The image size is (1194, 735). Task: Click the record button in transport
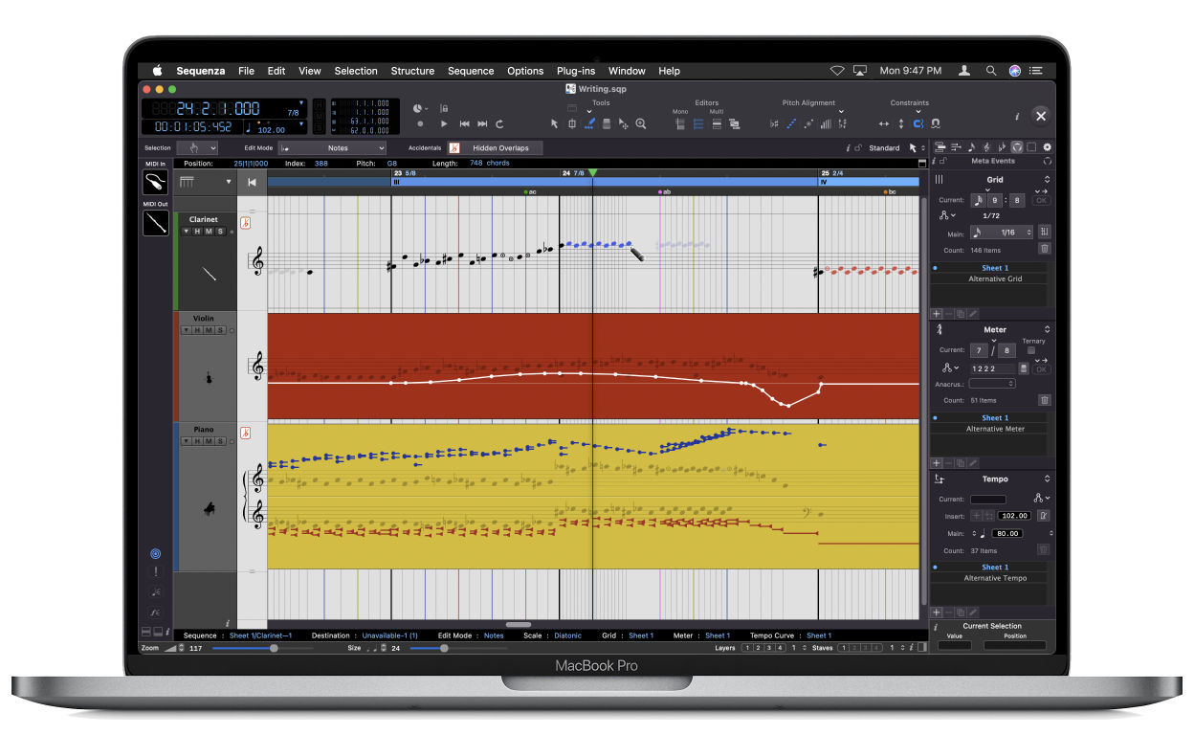point(420,123)
